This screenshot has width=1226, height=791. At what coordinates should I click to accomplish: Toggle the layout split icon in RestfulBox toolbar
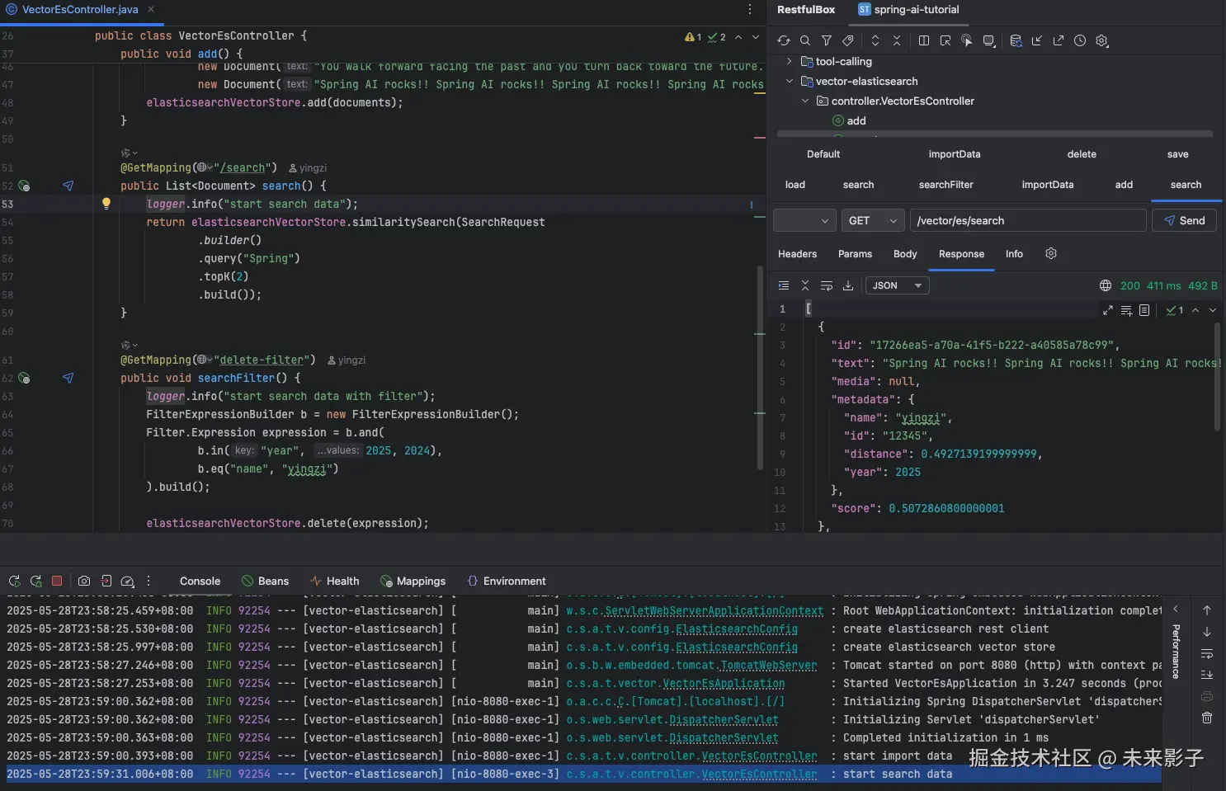tap(924, 40)
